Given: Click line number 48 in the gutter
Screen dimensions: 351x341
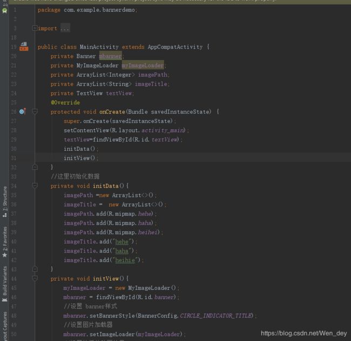Looking at the screenshot, I should [13, 316].
